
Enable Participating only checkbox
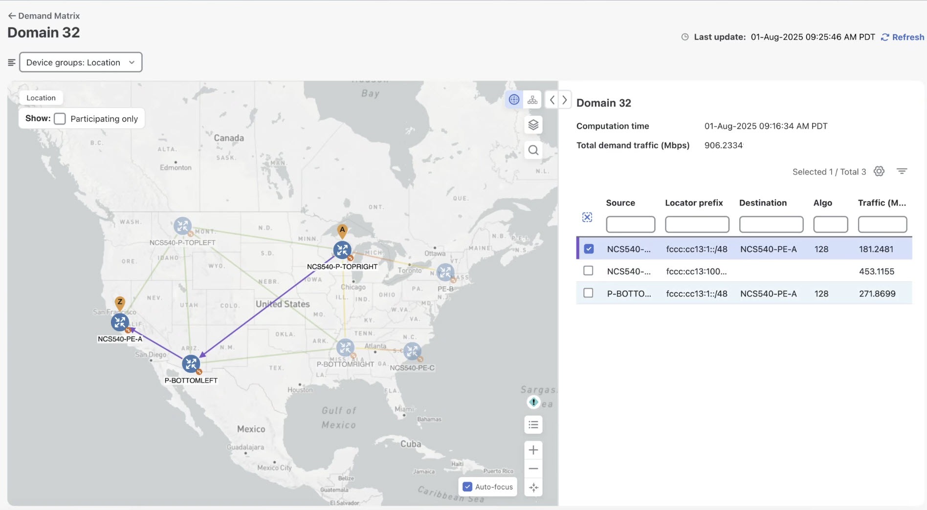(x=60, y=118)
